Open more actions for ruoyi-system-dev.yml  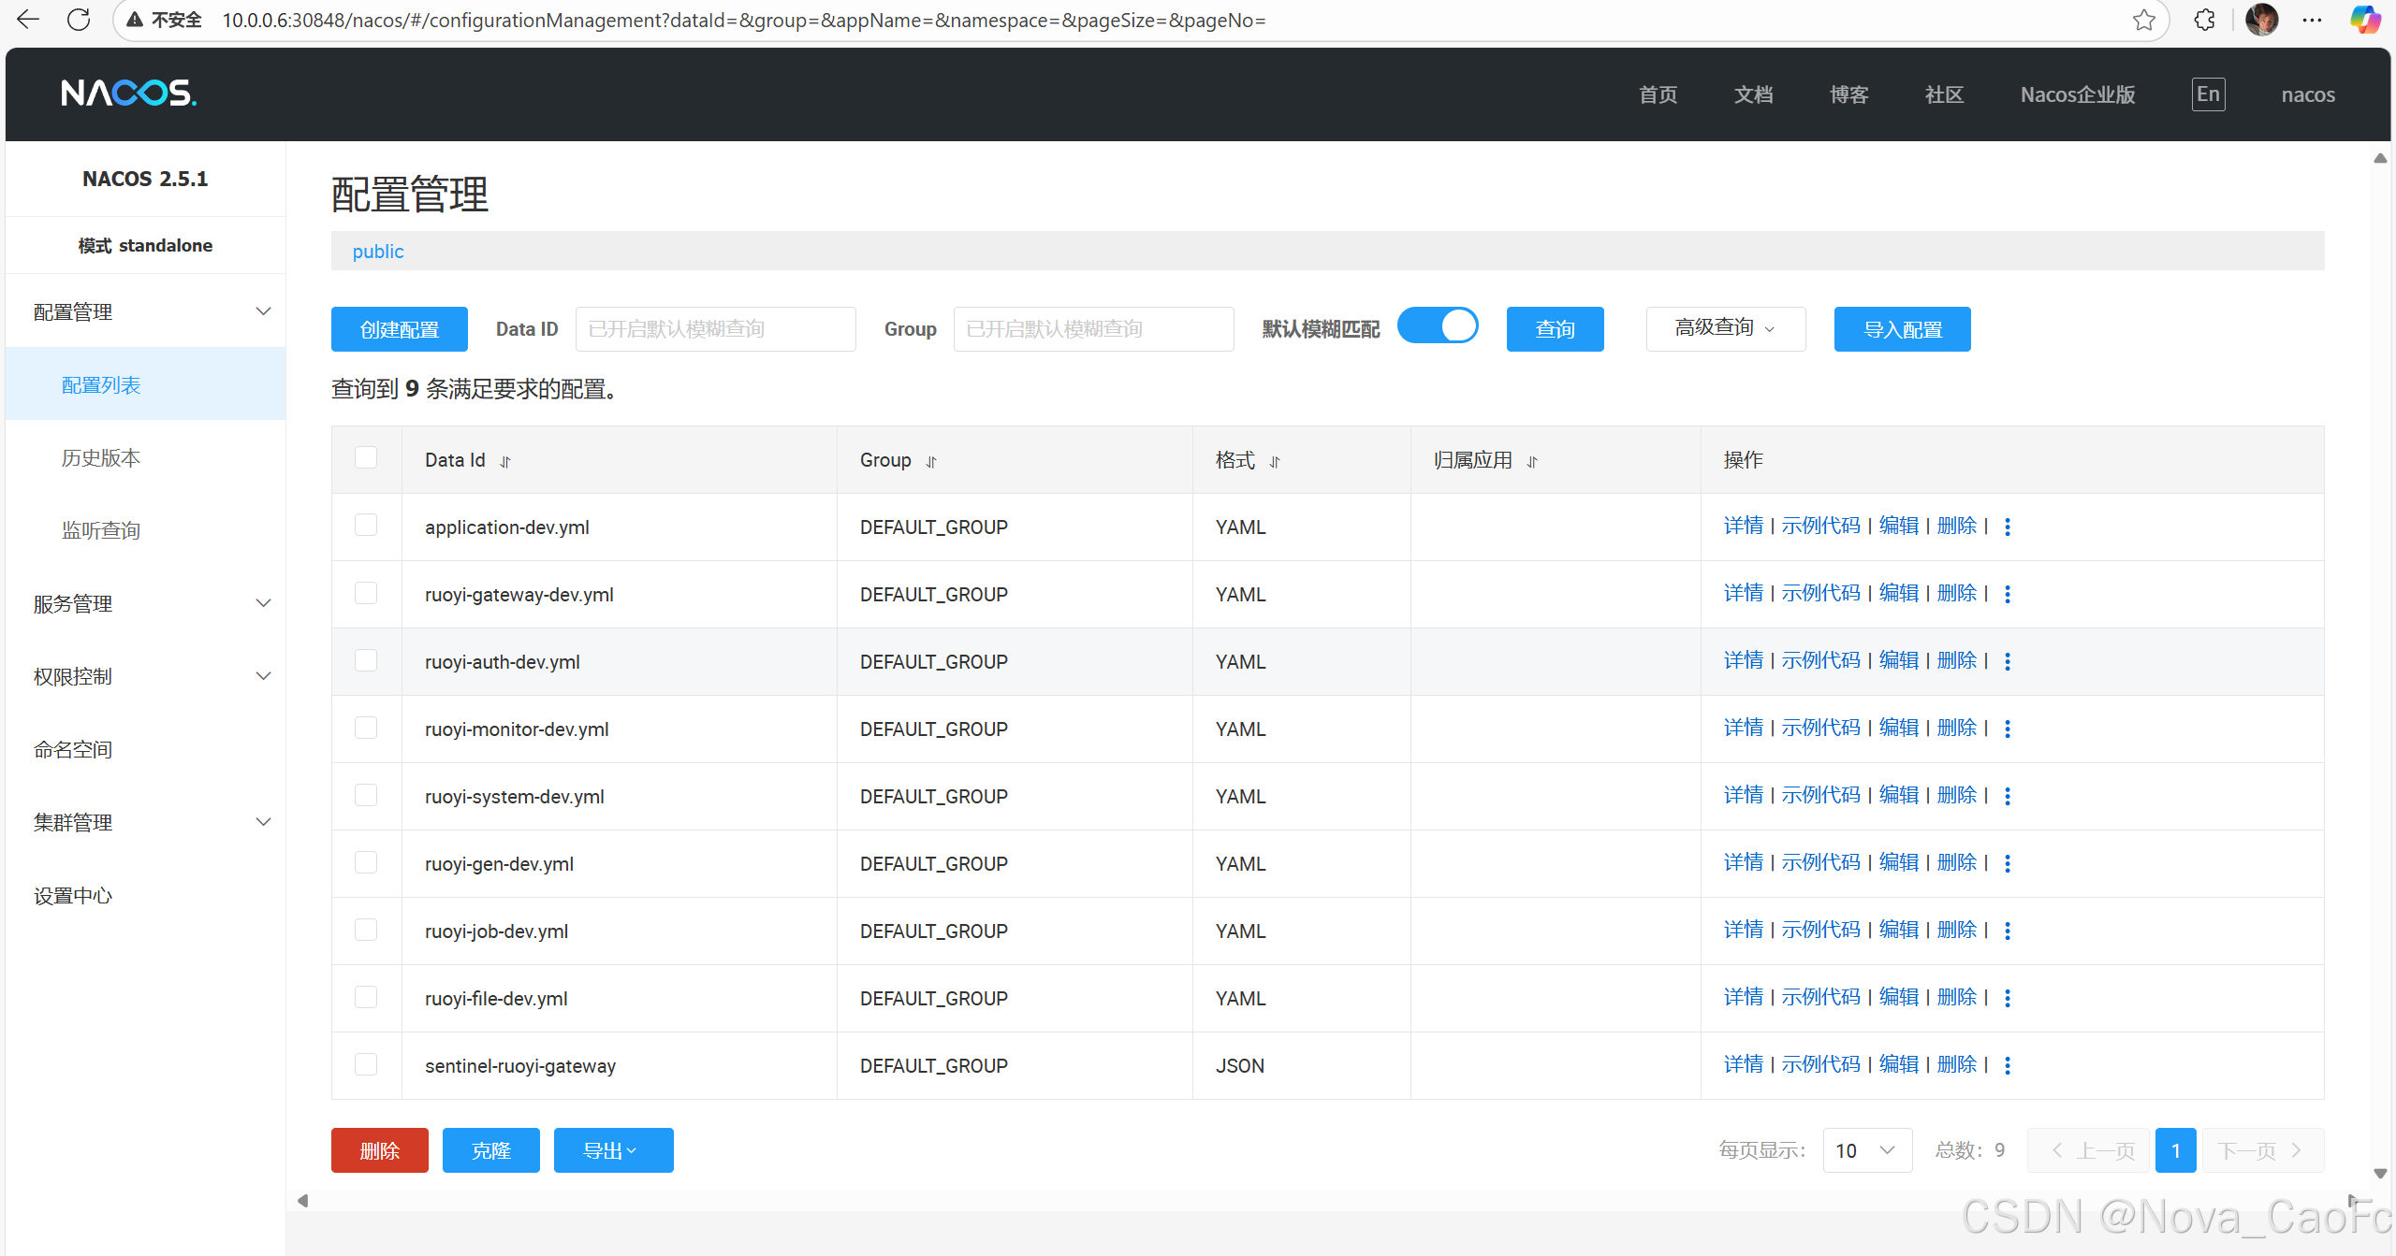[x=2008, y=796]
